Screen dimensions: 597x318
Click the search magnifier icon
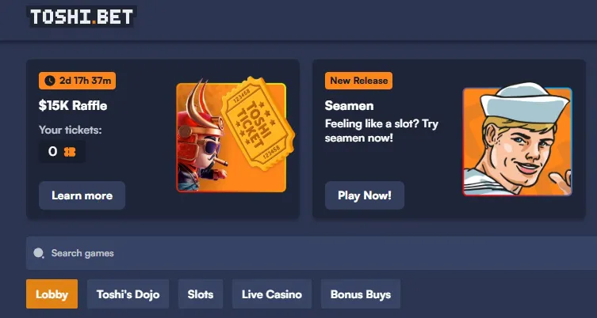[39, 253]
